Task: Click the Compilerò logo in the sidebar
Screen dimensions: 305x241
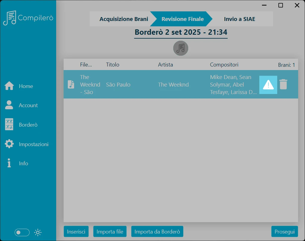Action: click(x=28, y=18)
